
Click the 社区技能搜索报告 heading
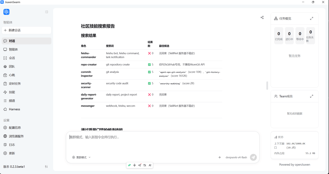98,26
